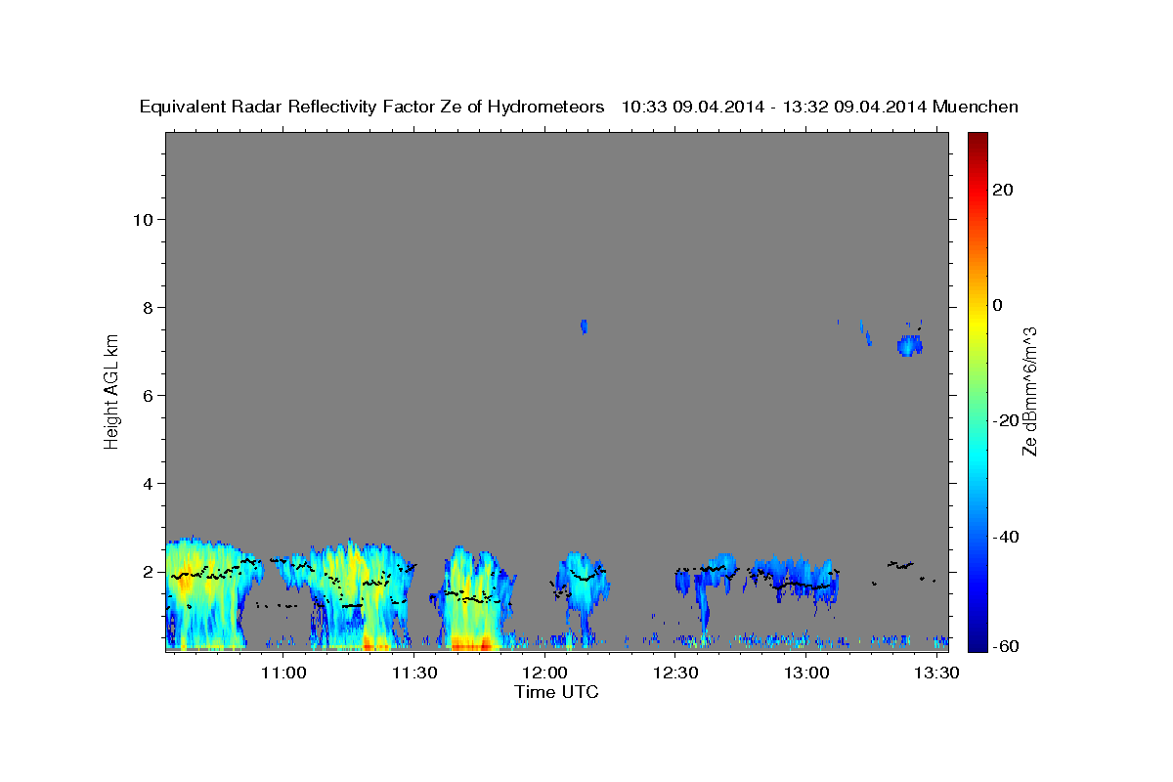Click the small cloud echo near 7 km at 13:25
This screenshot has height=782, width=1173.
pyautogui.click(x=910, y=345)
